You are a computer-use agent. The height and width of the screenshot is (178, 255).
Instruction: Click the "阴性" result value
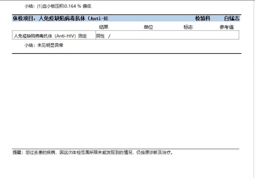point(100,36)
